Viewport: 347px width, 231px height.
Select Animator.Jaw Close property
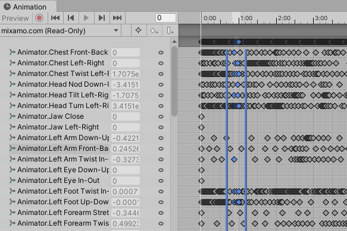pos(51,116)
